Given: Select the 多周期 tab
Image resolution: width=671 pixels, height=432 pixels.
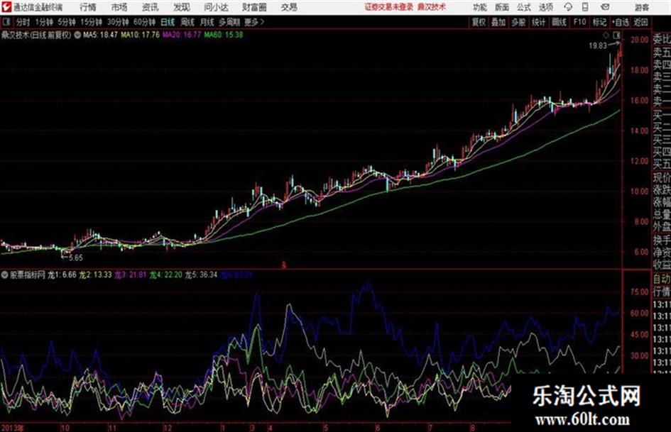Looking at the screenshot, I should coord(229,22).
